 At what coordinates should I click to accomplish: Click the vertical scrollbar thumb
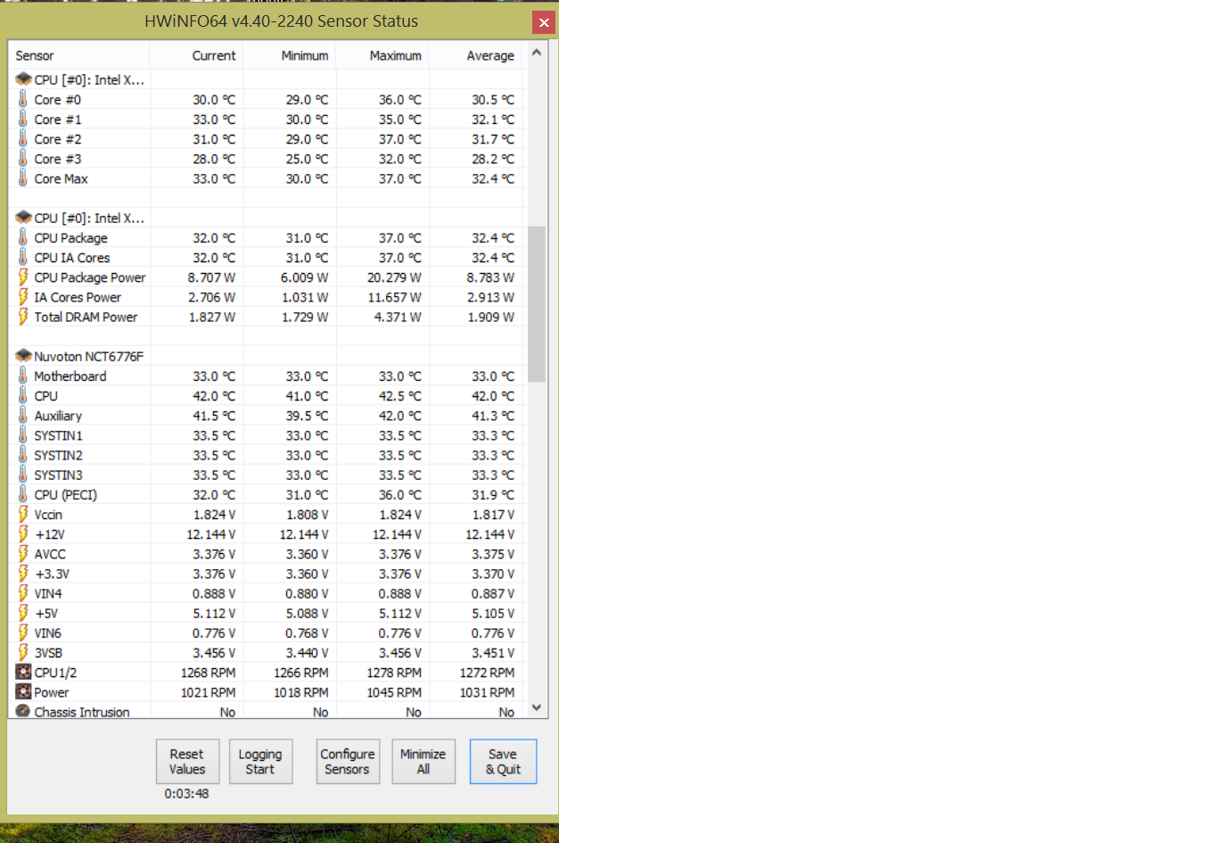pos(537,303)
